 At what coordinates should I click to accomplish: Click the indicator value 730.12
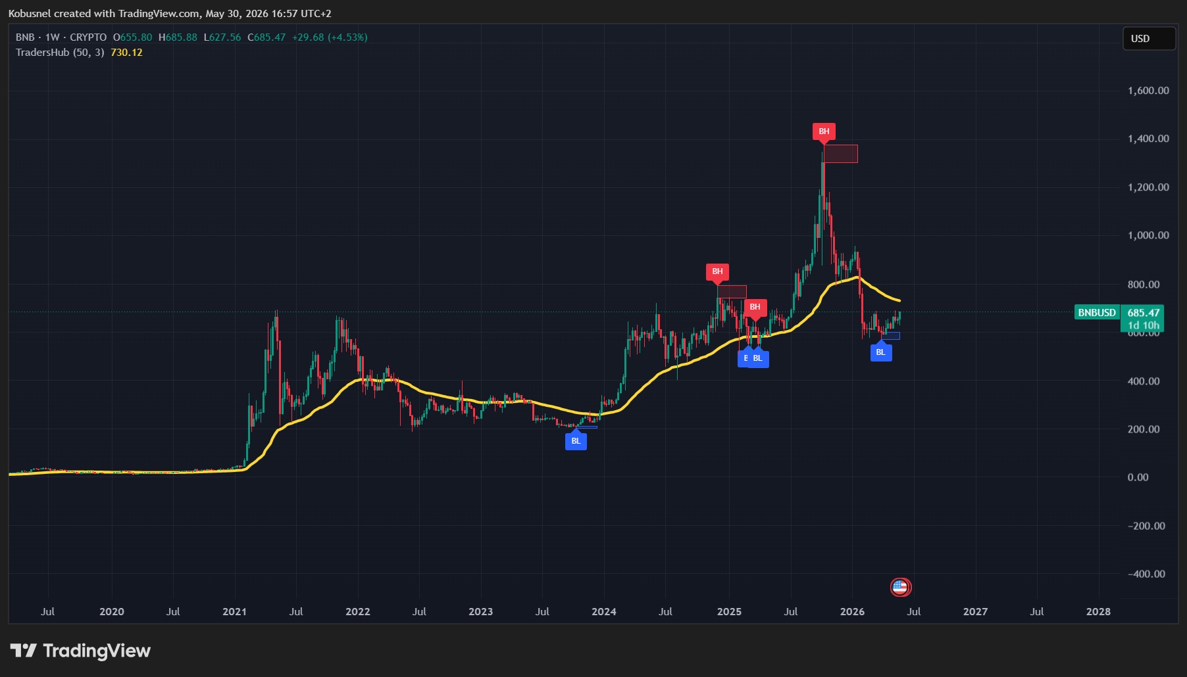[x=126, y=53]
